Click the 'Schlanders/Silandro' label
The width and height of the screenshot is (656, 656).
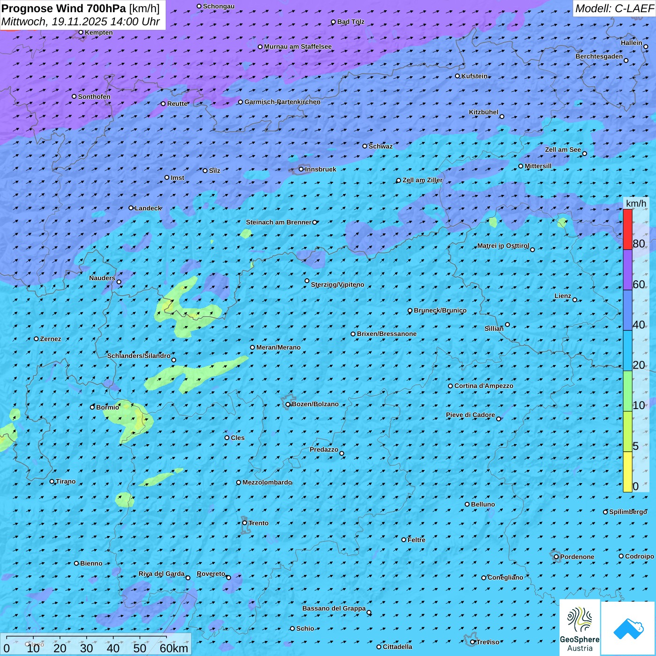(139, 356)
